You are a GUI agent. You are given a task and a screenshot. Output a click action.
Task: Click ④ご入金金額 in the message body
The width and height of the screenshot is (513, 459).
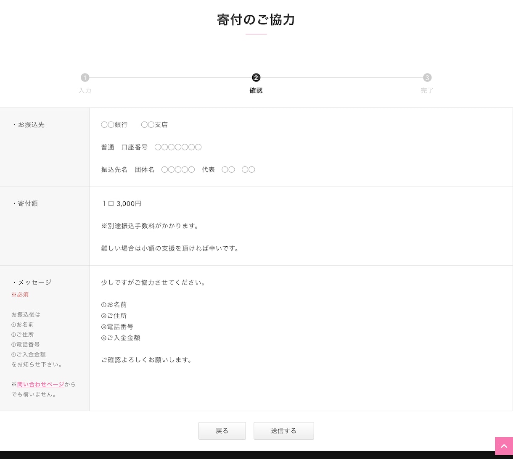pyautogui.click(x=121, y=338)
